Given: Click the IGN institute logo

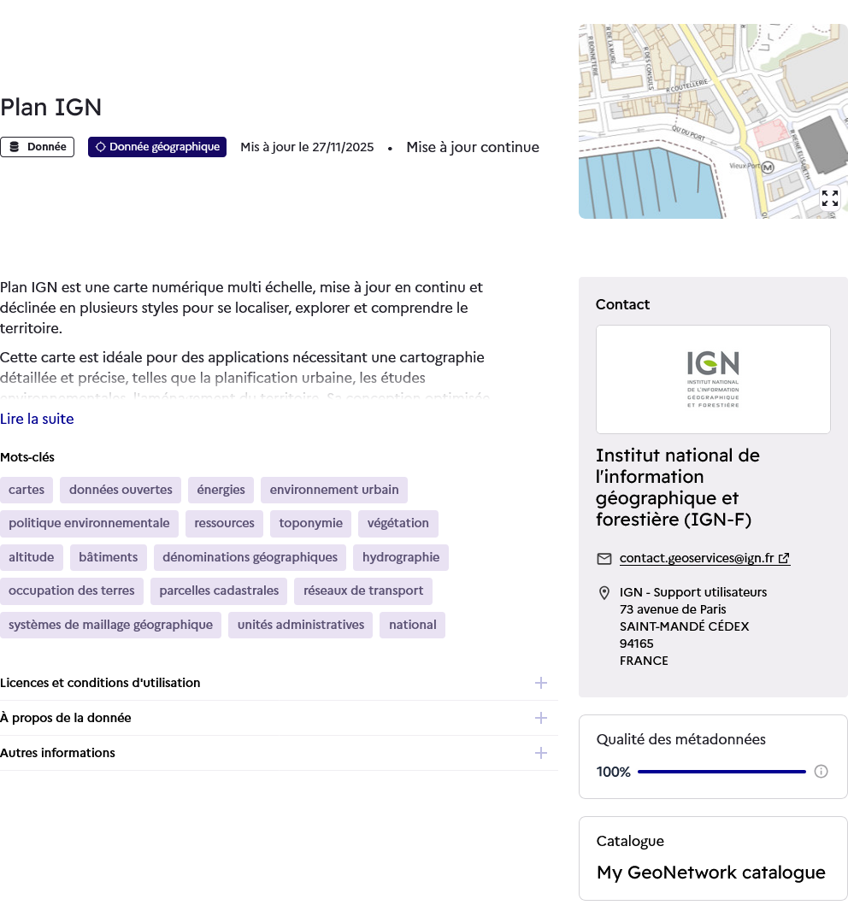Looking at the screenshot, I should 713,379.
